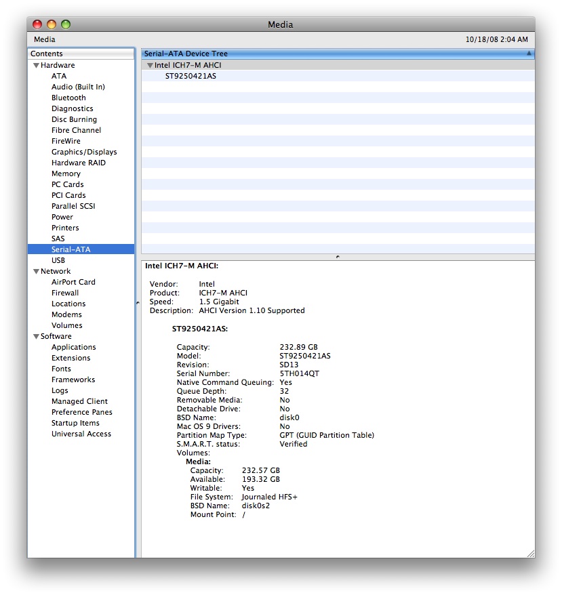Click the horizontal split pane handle
The width and height of the screenshot is (562, 595).
(338, 257)
